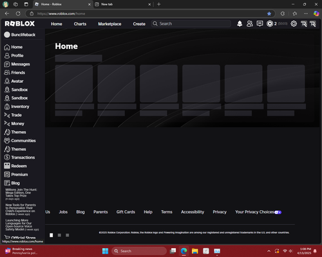Viewport: 322px width, 257px height.
Task: Click the Roblox Search field
Action: click(x=191, y=24)
